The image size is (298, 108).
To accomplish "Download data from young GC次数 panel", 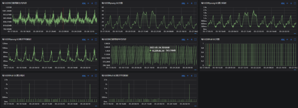I will click(x=191, y=3).
